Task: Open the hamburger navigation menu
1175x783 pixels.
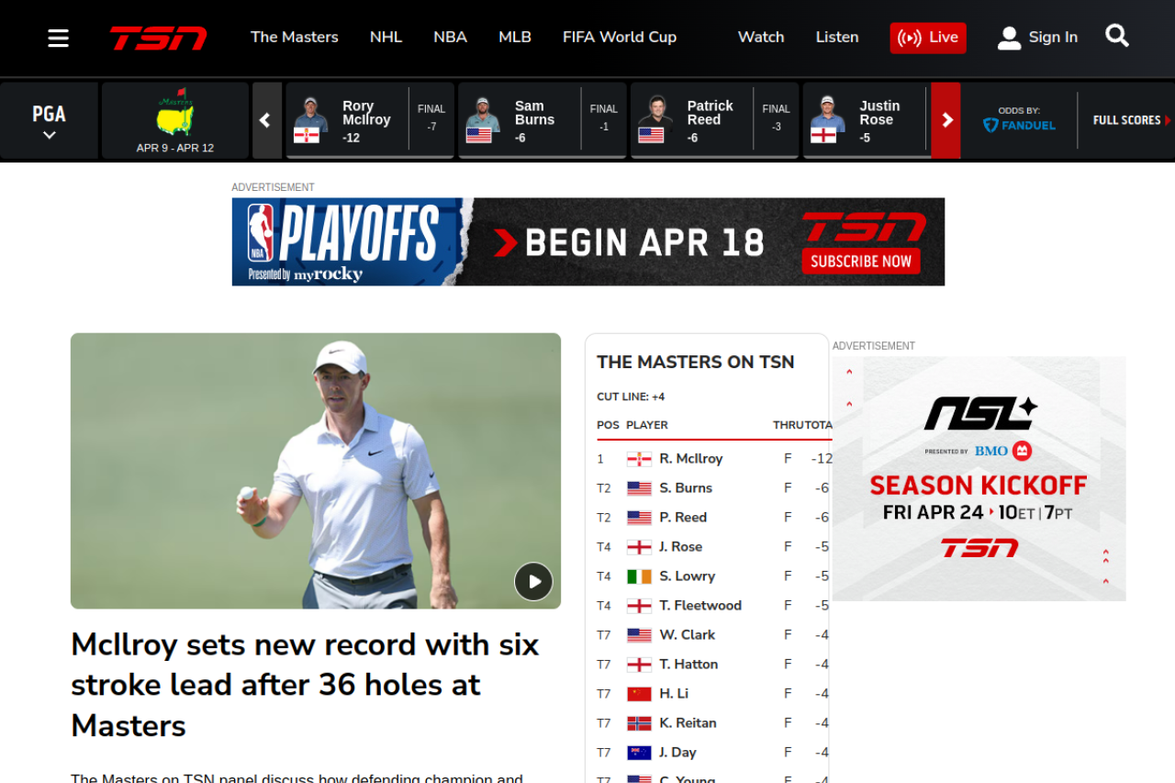Action: tap(59, 38)
